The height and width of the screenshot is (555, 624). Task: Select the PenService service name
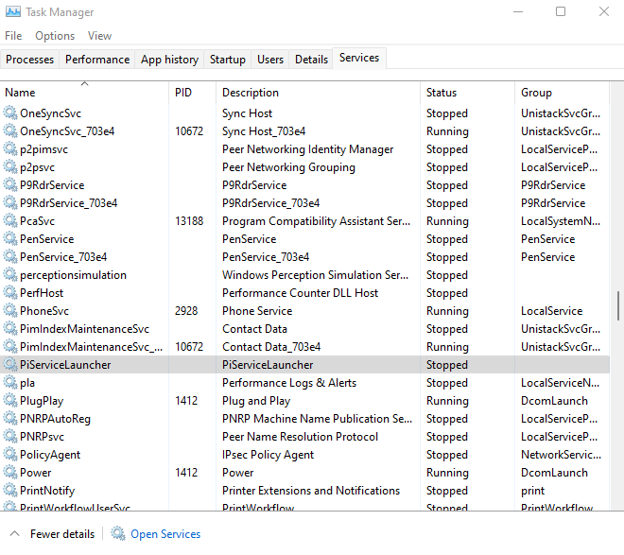pos(47,238)
